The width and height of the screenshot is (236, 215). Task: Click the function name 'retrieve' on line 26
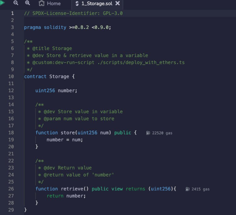point(72,189)
